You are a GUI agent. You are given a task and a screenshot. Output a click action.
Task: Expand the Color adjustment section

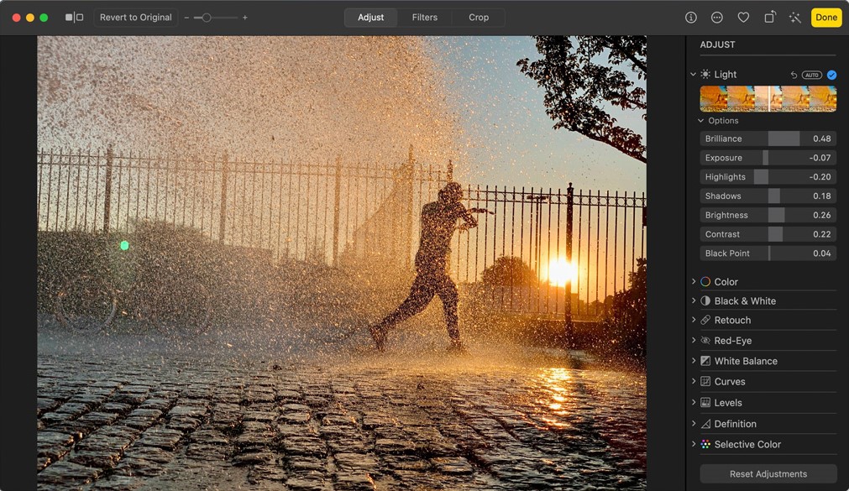[694, 282]
